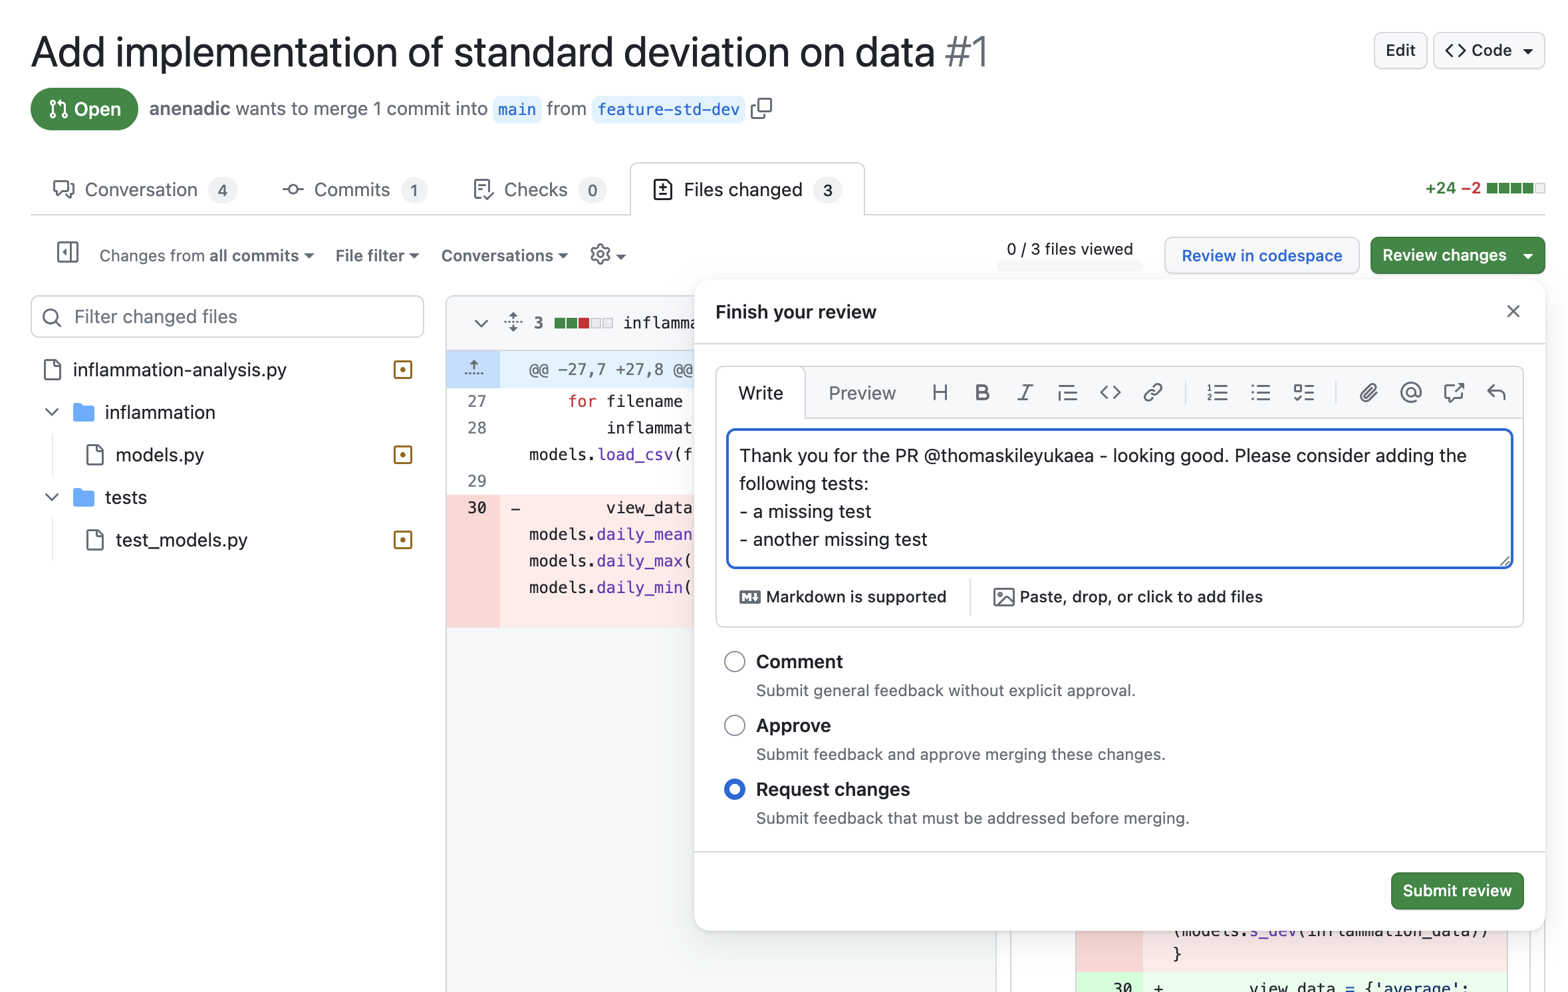This screenshot has height=992, width=1568.
Task: Click the Preview tab in review editor
Action: pyautogui.click(x=862, y=391)
